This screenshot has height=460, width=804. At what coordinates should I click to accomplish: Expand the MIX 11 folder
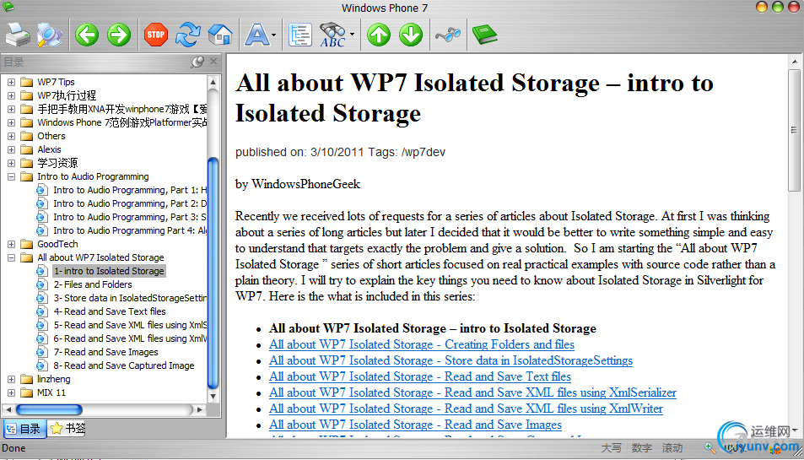pos(11,392)
